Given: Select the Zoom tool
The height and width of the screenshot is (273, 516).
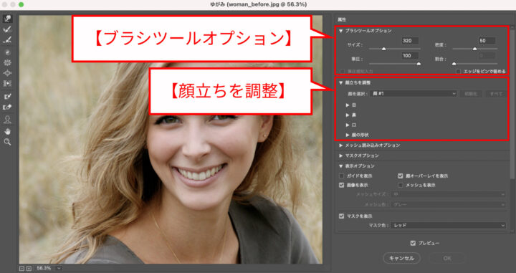Looking at the screenshot, I should click(x=7, y=142).
